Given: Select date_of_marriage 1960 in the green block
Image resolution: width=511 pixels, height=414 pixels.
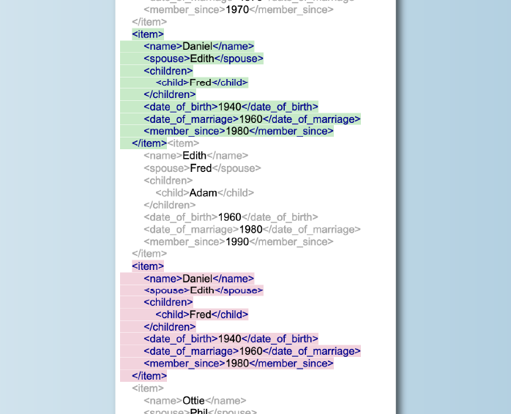Looking at the screenshot, I should click(x=252, y=119).
